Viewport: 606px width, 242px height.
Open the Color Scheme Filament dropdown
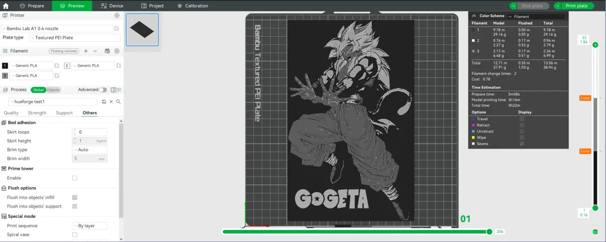(535, 16)
